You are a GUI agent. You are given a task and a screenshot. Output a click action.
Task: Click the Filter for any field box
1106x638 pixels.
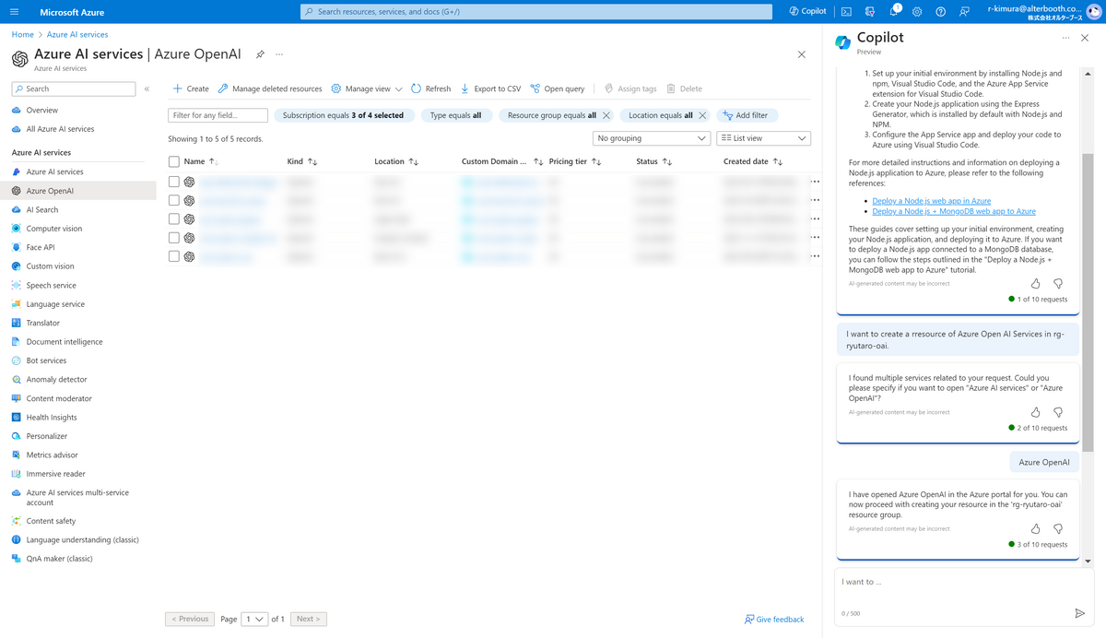click(218, 115)
